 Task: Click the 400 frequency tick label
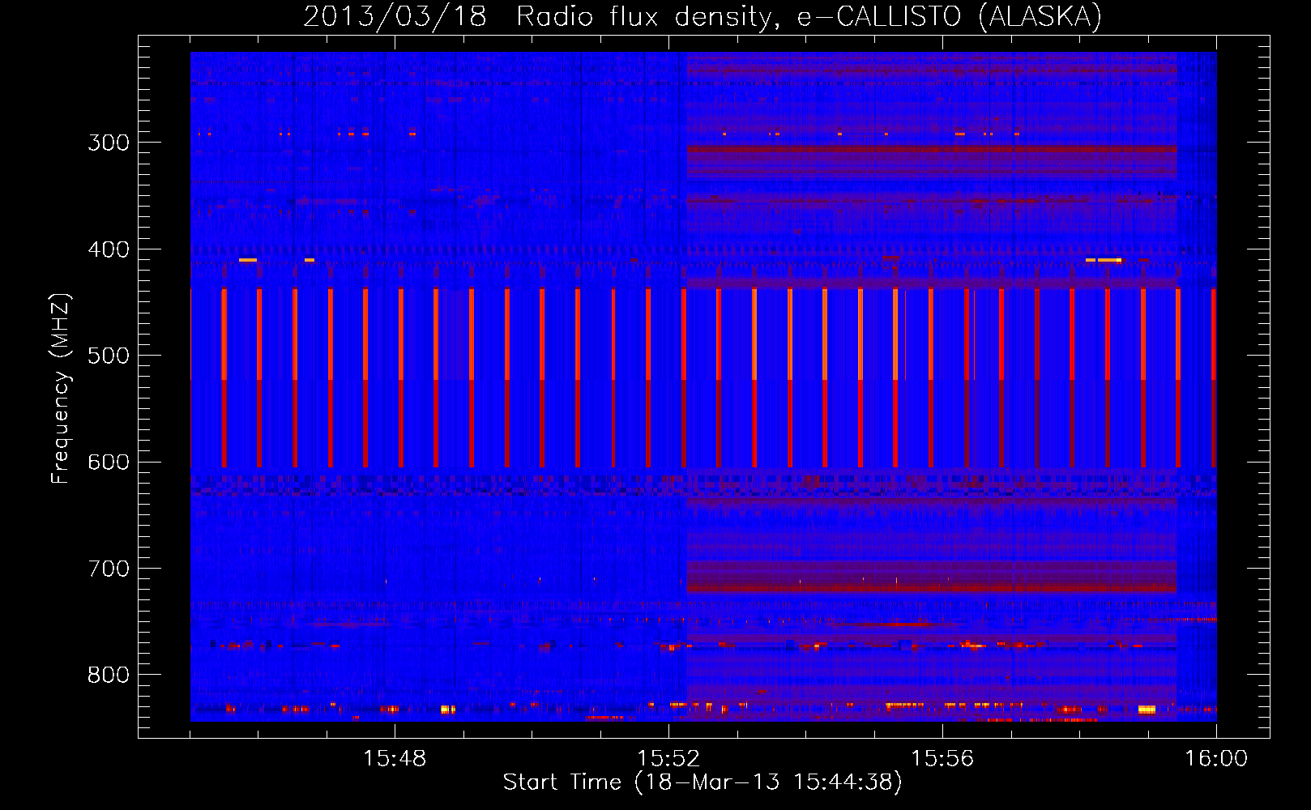coord(109,249)
